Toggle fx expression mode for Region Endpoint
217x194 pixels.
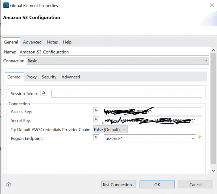pos(96,138)
